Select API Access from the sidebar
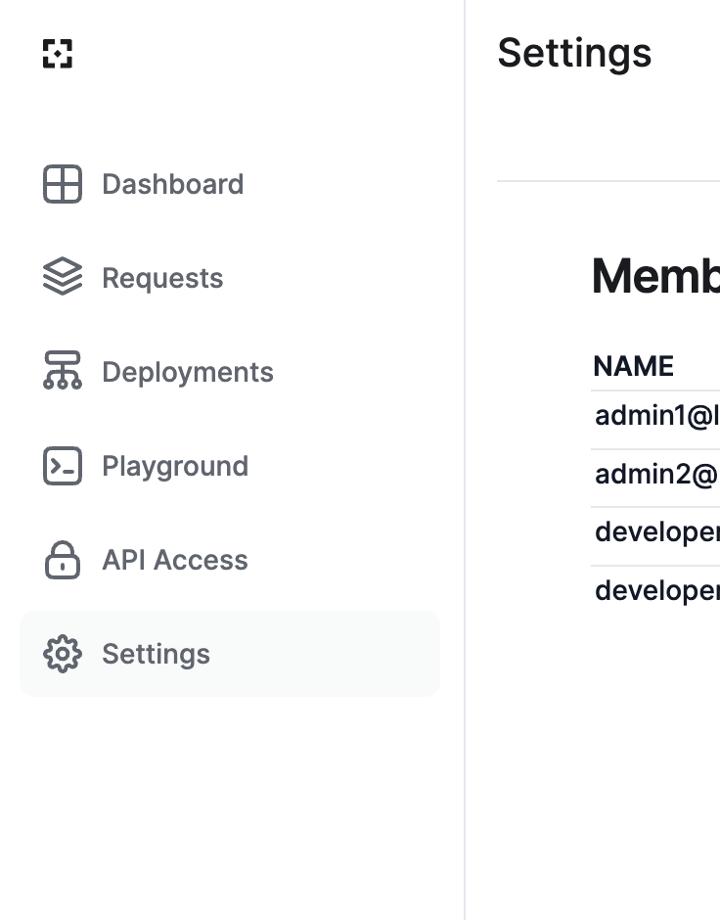The image size is (720, 920). click(x=174, y=560)
